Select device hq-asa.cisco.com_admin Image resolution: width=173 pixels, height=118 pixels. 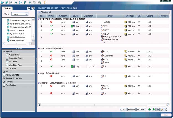coord(20,20)
